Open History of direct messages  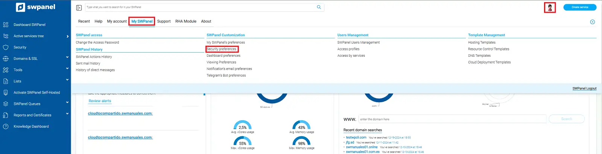click(95, 70)
